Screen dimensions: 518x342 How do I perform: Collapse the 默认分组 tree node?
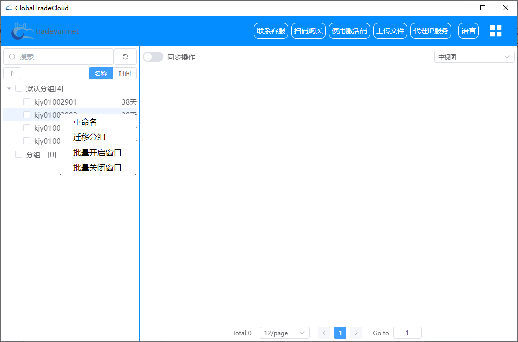pyautogui.click(x=9, y=88)
